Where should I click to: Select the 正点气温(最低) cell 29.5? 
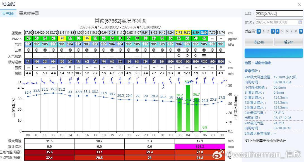(x=99, y=158)
